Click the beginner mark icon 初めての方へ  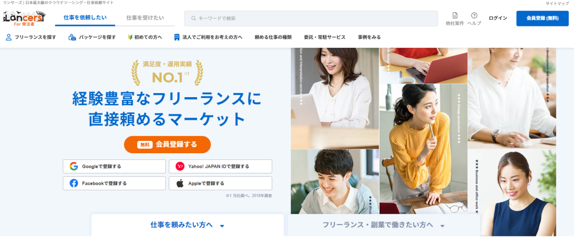click(130, 37)
